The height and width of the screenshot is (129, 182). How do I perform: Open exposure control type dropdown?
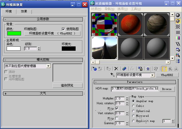[48, 66]
